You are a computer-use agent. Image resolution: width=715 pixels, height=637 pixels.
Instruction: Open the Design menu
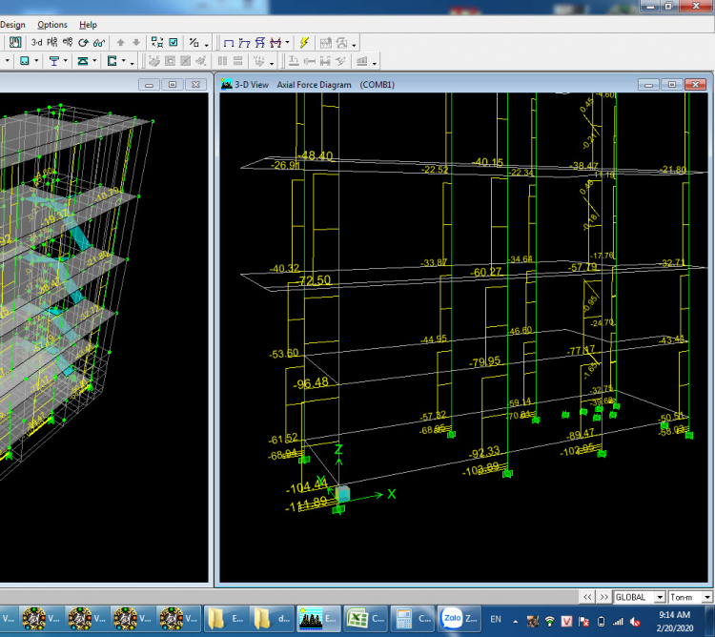[12, 25]
